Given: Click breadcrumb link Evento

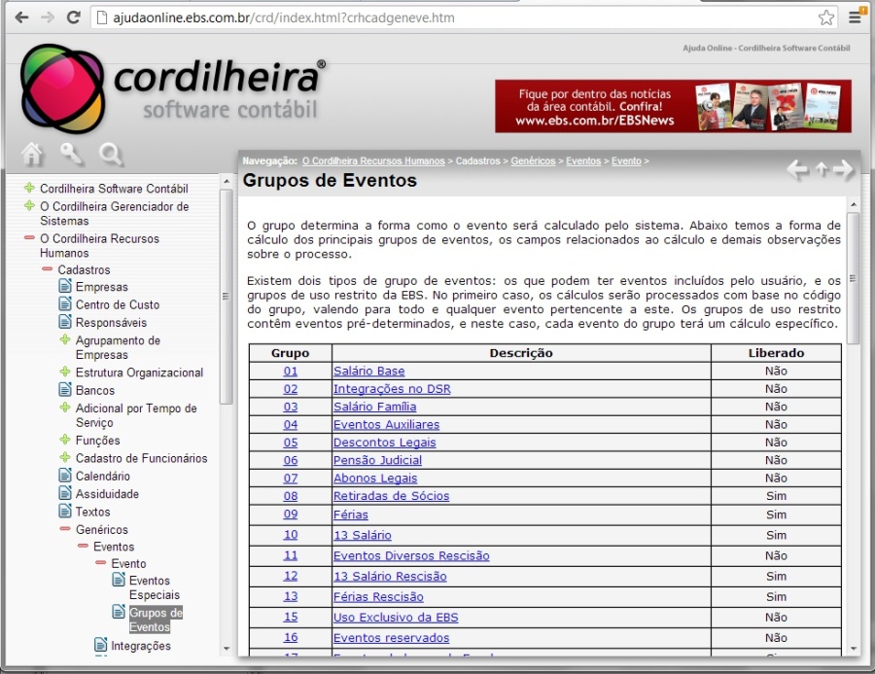Looking at the screenshot, I should [x=626, y=160].
